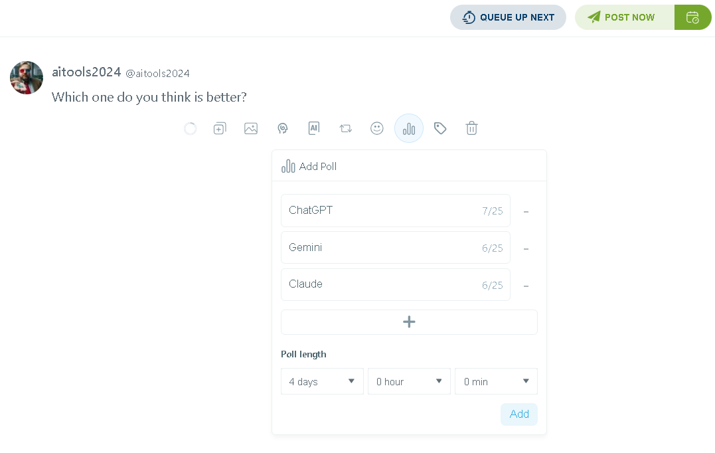
Task: Click the Gemini poll option field
Action: tap(396, 248)
